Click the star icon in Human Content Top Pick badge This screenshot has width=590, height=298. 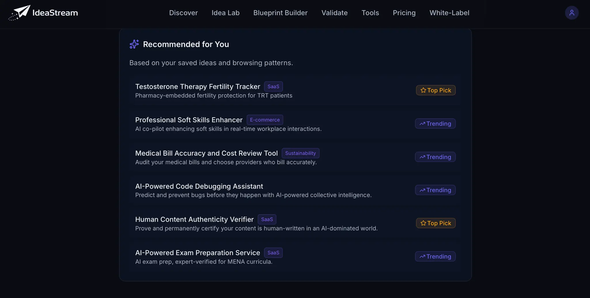click(x=423, y=223)
